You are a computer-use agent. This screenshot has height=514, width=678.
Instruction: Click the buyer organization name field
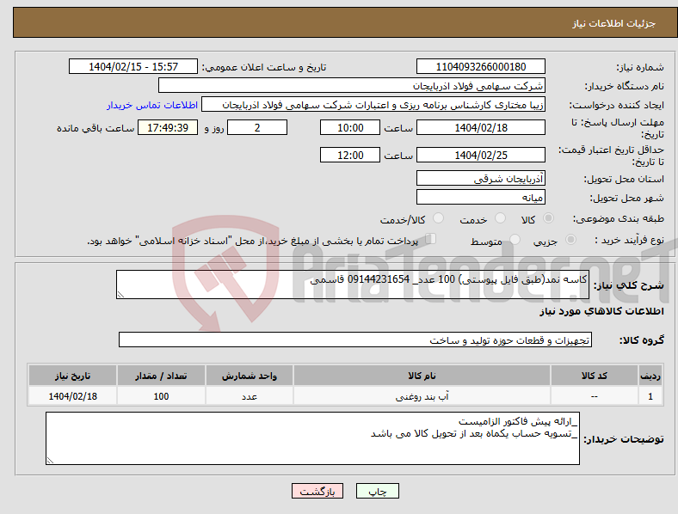point(352,85)
